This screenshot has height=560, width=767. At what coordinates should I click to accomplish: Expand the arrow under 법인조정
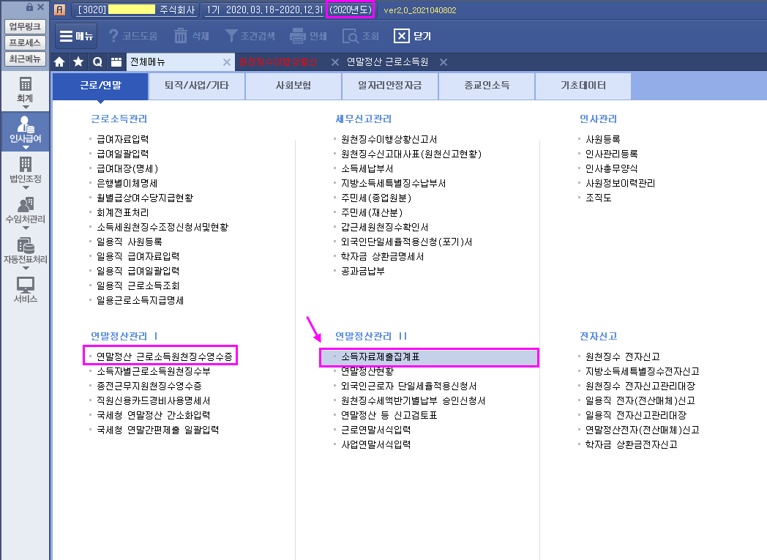(26, 187)
